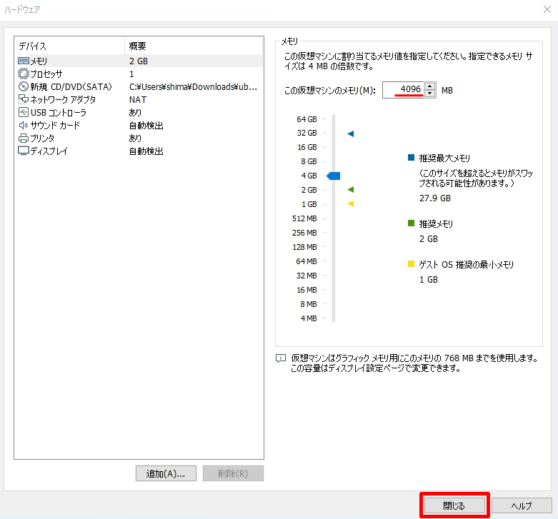
Task: Click the 追加(A)... button
Action: click(166, 473)
